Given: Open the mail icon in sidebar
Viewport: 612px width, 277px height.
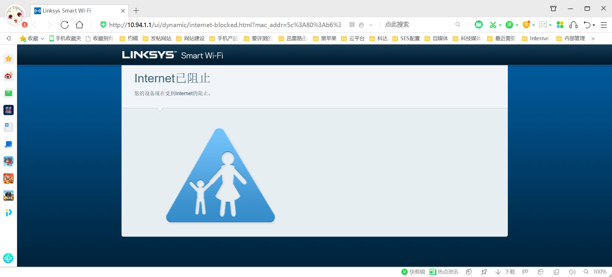Looking at the screenshot, I should [8, 93].
